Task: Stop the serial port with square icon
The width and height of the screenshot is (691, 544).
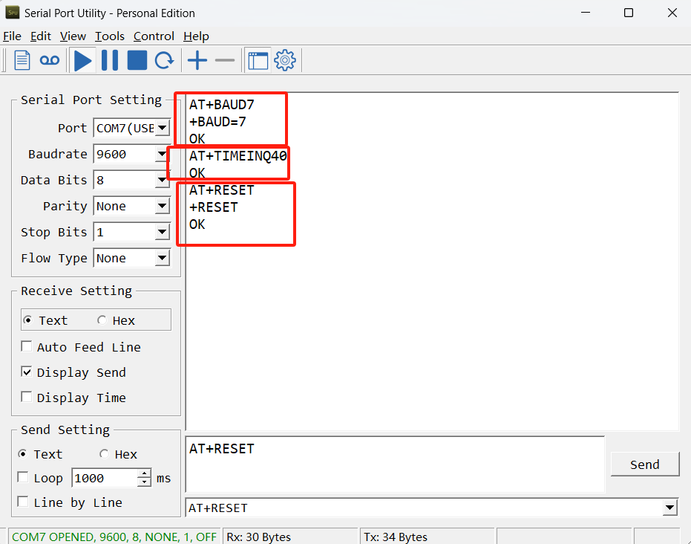Action: click(137, 60)
